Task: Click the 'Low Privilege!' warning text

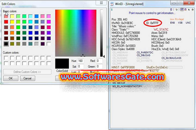Action: tap(177, 19)
